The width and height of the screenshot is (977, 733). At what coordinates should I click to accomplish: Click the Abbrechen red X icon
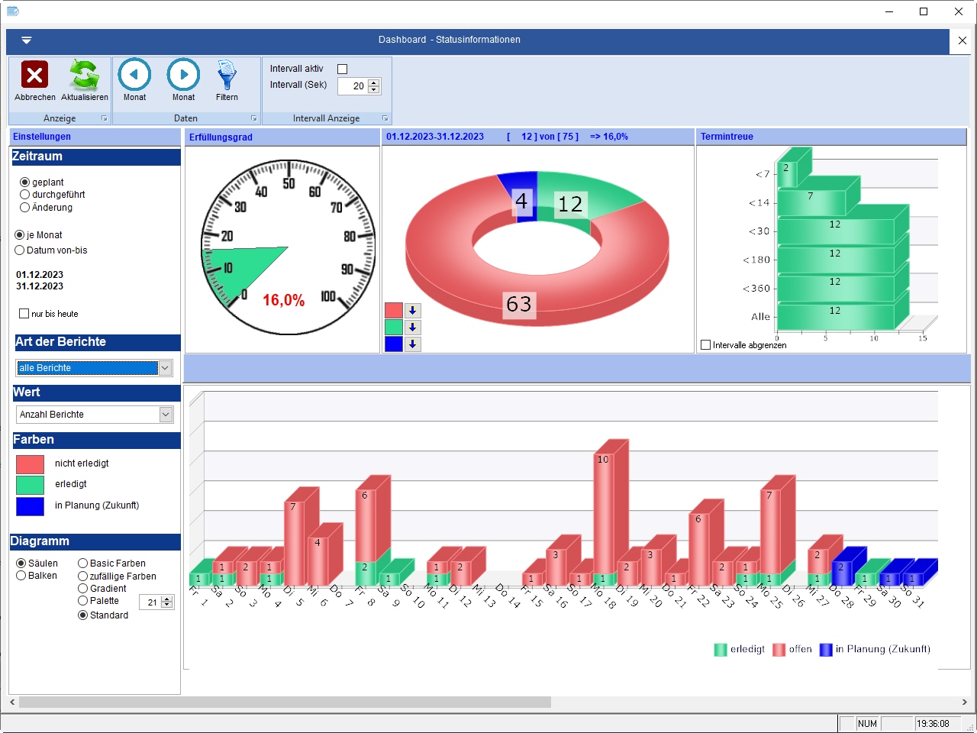[x=34, y=75]
